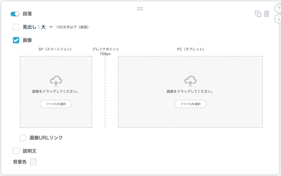
Task: Click the PC（タブレット）image drop zone
Action: (x=190, y=92)
